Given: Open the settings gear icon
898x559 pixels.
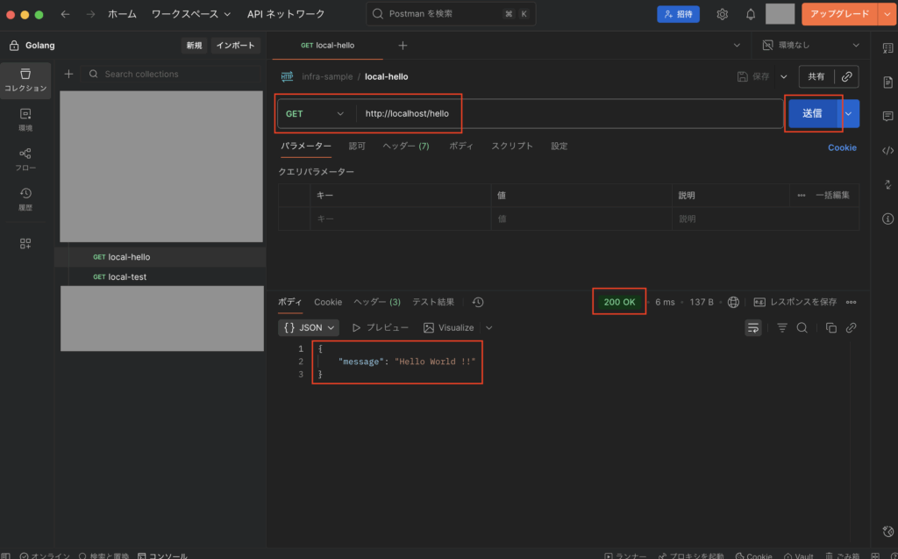Looking at the screenshot, I should tap(723, 14).
